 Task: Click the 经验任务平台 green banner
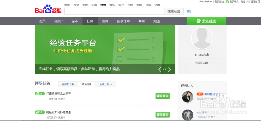point(105,49)
